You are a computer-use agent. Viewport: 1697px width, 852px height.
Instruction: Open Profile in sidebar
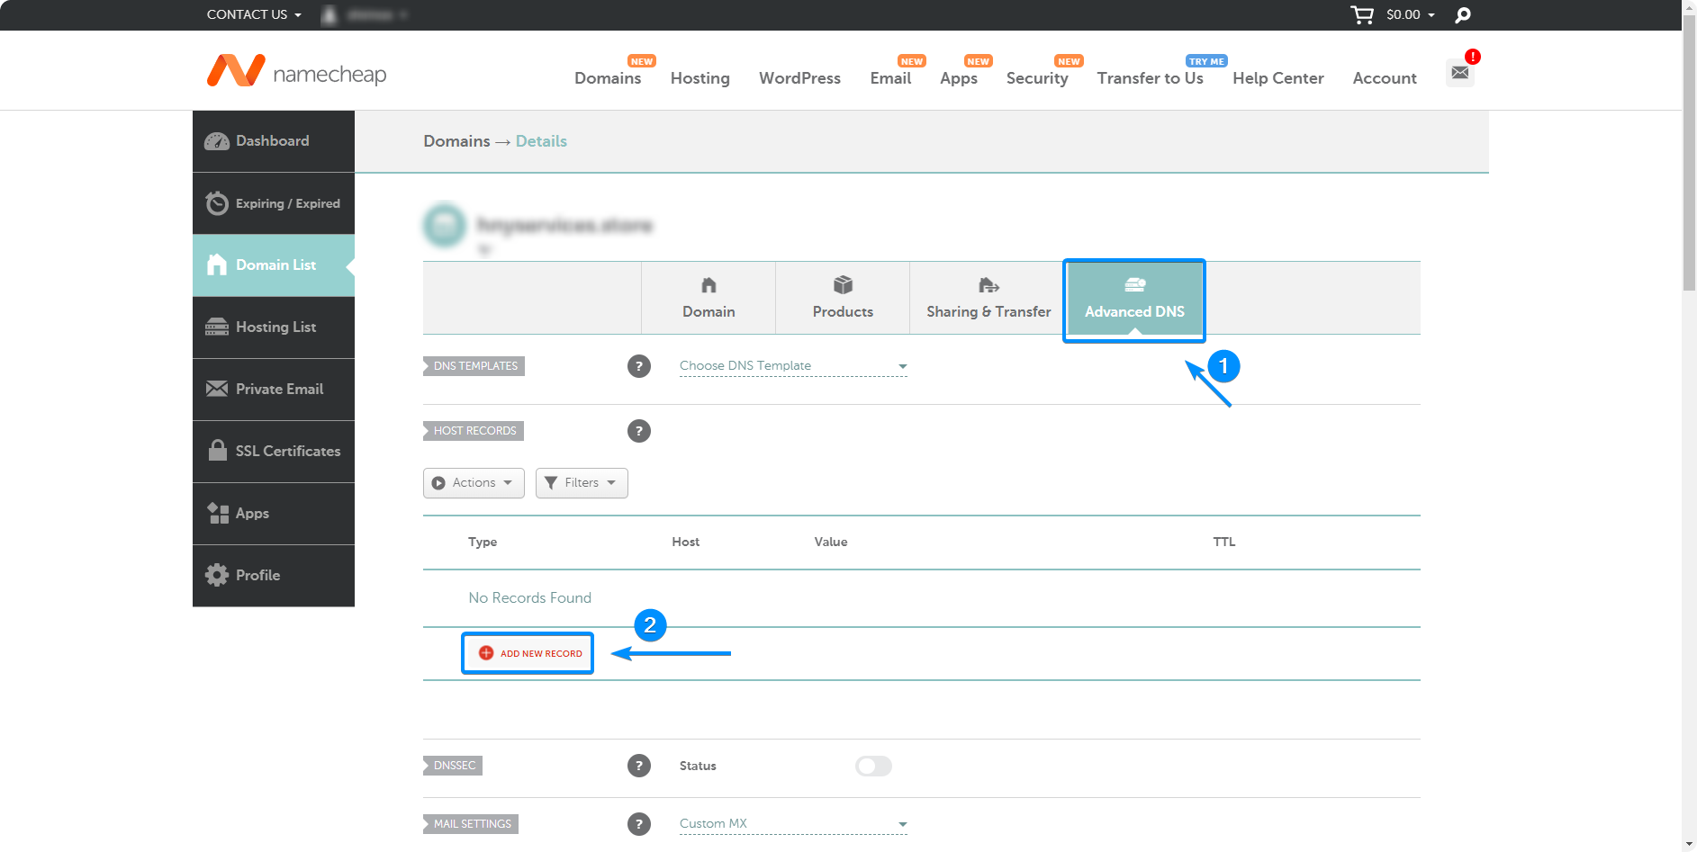coord(274,576)
